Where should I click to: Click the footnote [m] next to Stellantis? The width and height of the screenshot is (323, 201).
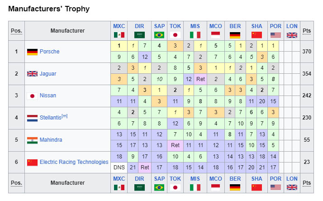tap(65, 116)
